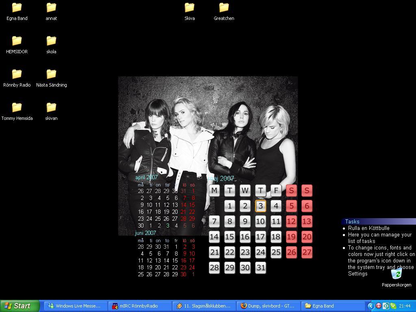Viewport: 416px width, 312px height.
Task: Click the Tasks widget title bar
Action: [378, 221]
